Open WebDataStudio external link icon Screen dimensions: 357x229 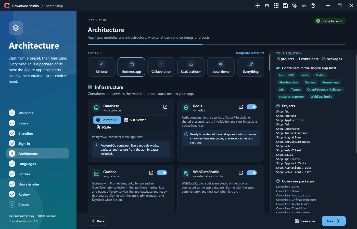pos(241,173)
